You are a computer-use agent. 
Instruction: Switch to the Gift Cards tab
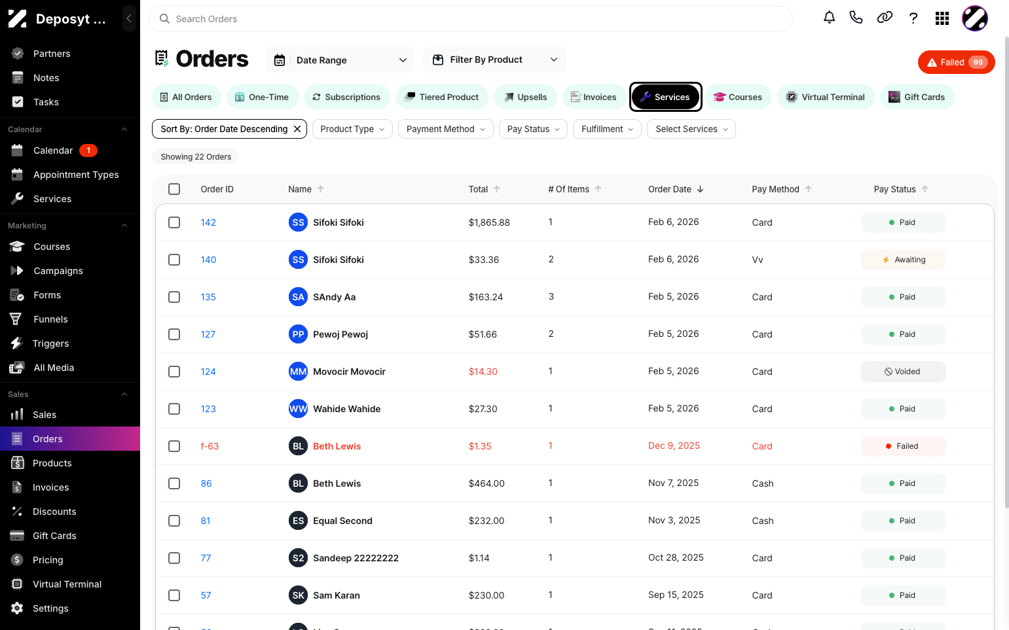click(917, 97)
